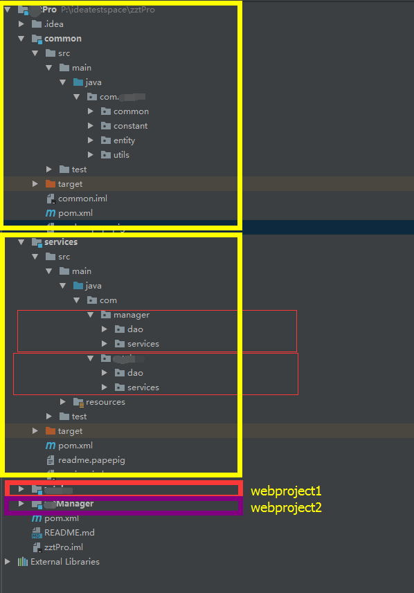
Task: Select com package icon in services module
Action: 92,300
